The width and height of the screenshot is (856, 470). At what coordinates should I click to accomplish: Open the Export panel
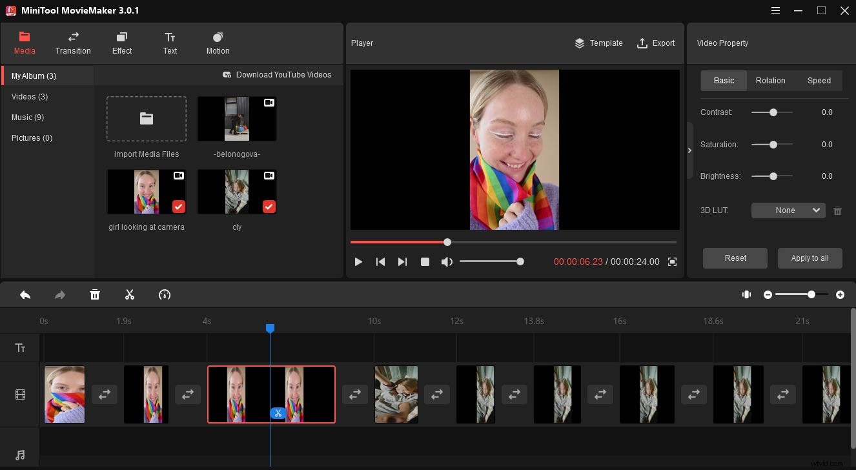(x=656, y=43)
